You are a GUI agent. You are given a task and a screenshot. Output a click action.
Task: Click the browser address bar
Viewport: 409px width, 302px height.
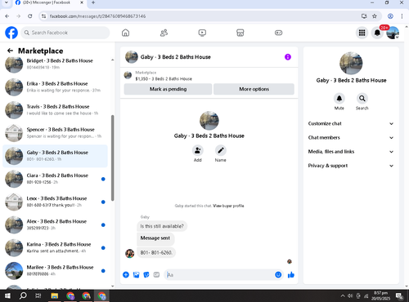point(202,16)
